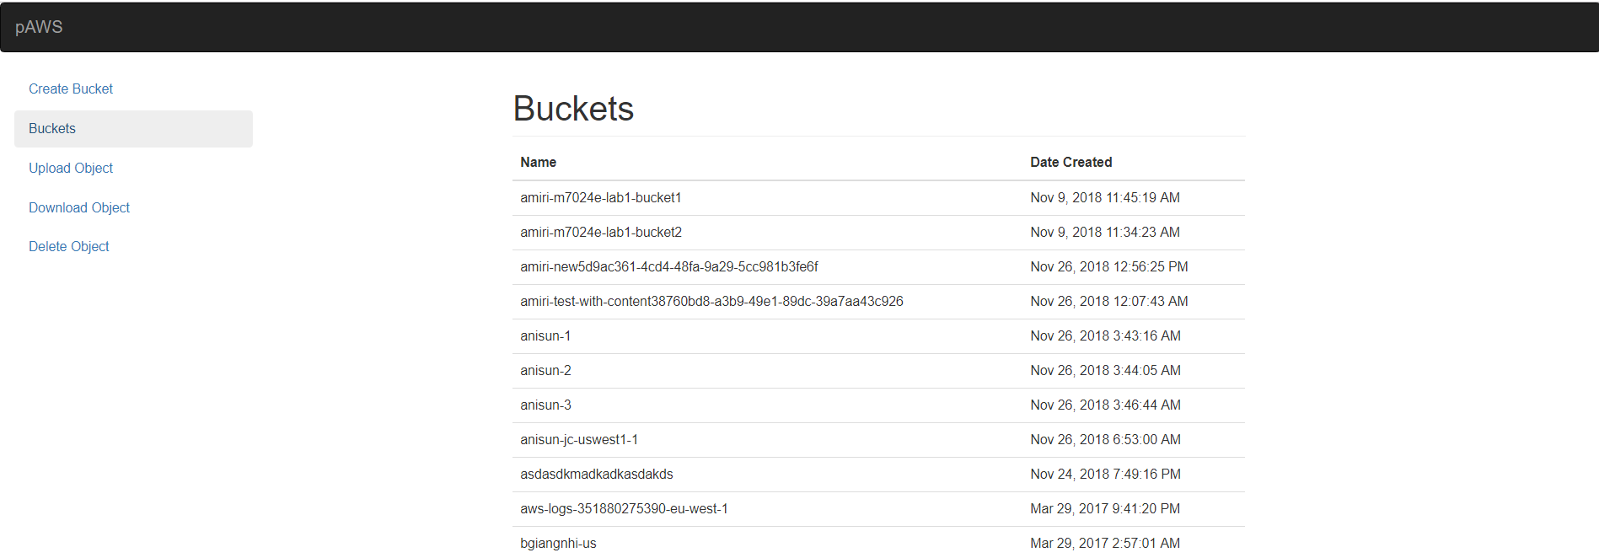Choose the amiri-test-with-content bucket row

coord(711,301)
